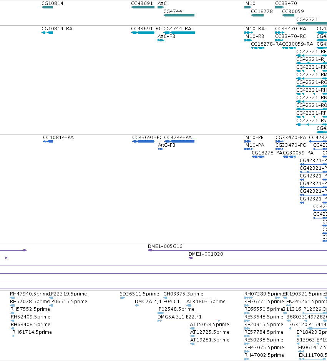Select EST IP02548.5prime
Viewport: 327px width, 361px height.
(176, 309)
